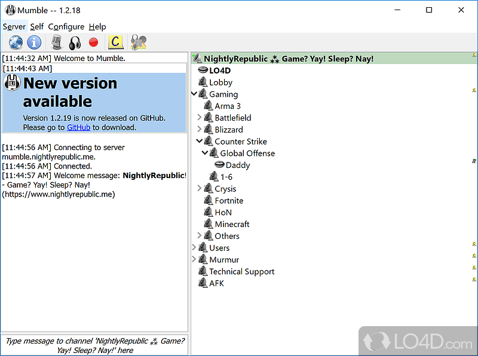Image resolution: width=478 pixels, height=356 pixels.
Task: Select user Daddy in Global Offense
Action: pos(238,165)
